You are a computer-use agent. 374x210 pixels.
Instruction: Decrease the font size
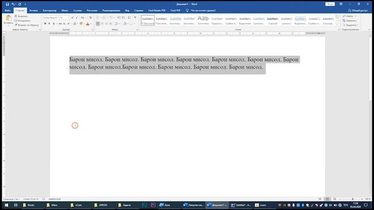[77, 17]
